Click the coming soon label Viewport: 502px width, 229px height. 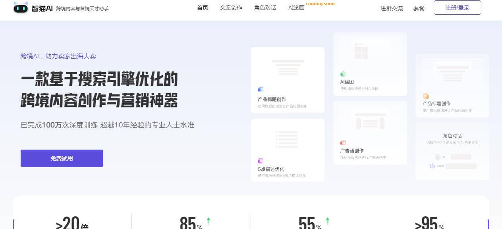tap(320, 4)
